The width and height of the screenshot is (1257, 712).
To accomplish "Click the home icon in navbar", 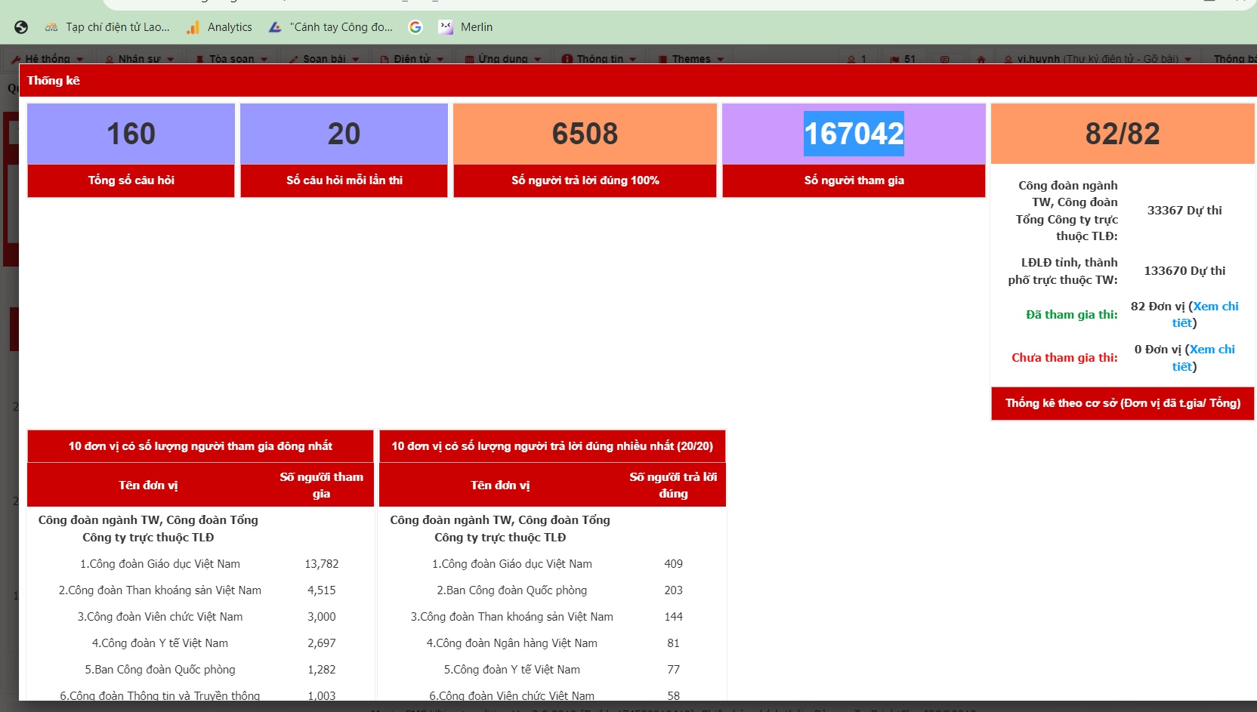I will click(981, 59).
